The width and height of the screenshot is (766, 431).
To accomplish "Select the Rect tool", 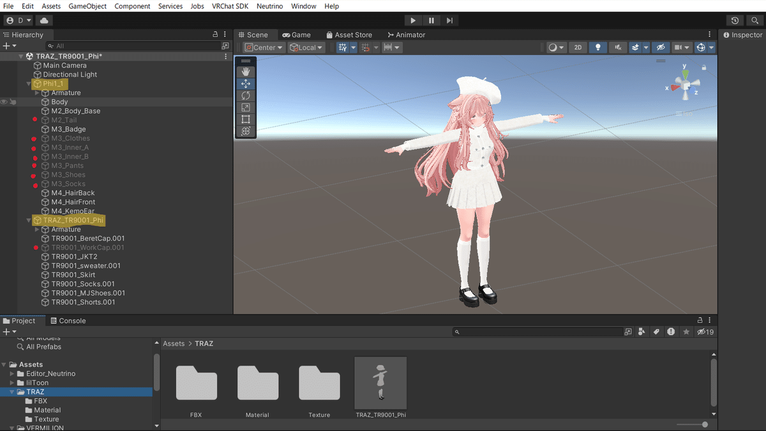I will click(x=246, y=119).
